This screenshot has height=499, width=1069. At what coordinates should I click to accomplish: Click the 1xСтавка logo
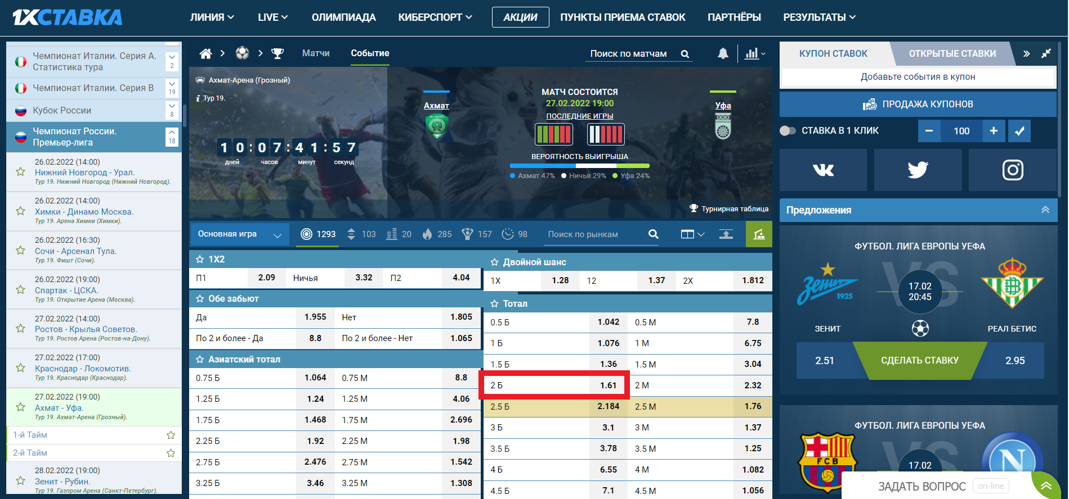click(x=68, y=17)
